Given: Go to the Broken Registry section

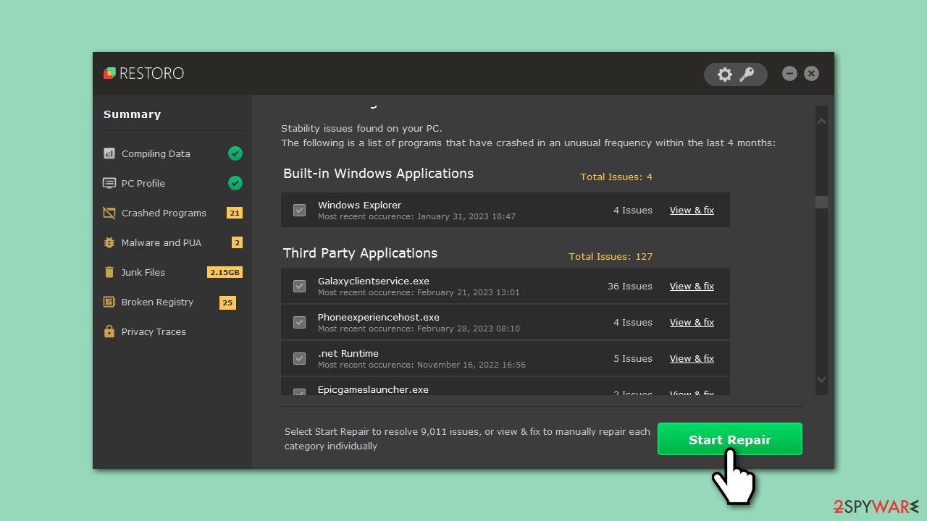Looking at the screenshot, I should (157, 302).
